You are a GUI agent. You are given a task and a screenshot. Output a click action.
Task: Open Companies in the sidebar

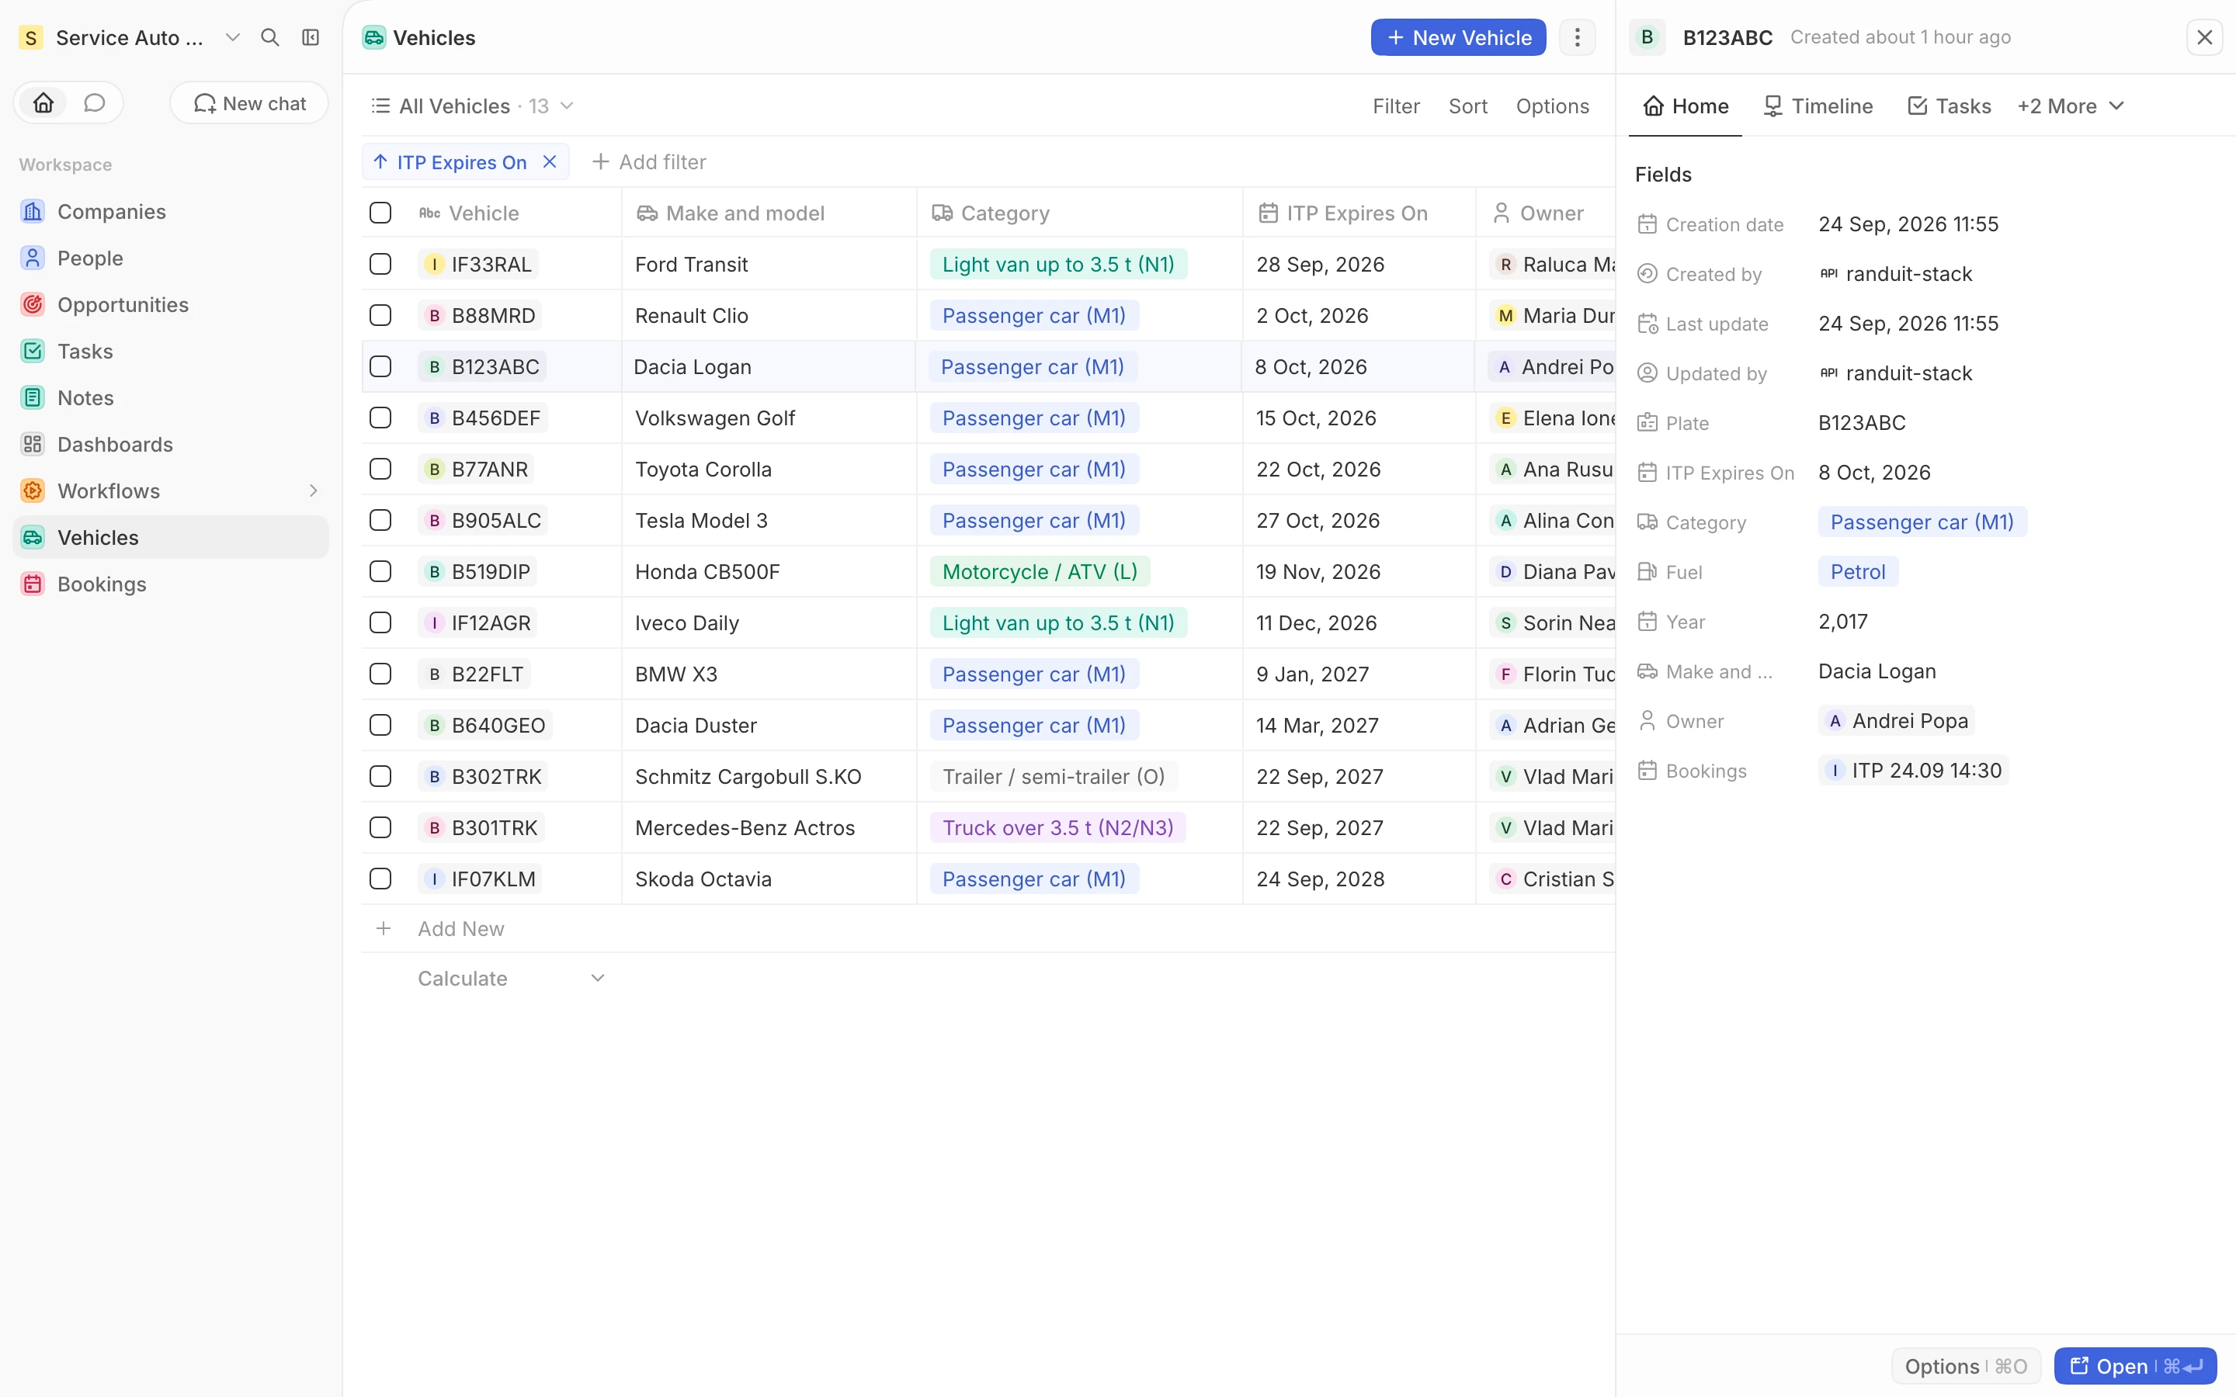171,212
